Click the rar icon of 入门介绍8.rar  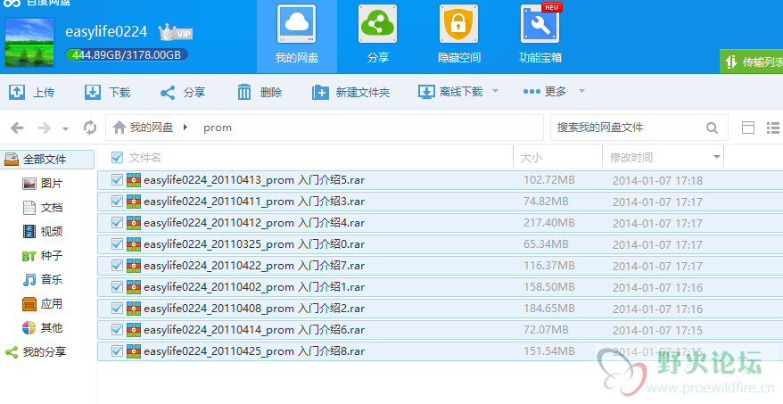click(134, 351)
